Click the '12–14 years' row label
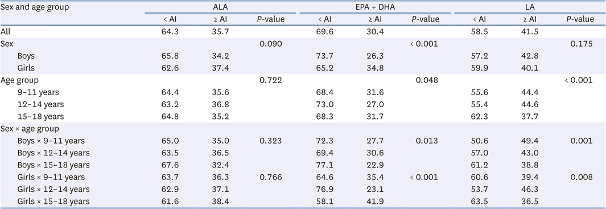Viewport: 606px width, 209px height. coord(40,105)
